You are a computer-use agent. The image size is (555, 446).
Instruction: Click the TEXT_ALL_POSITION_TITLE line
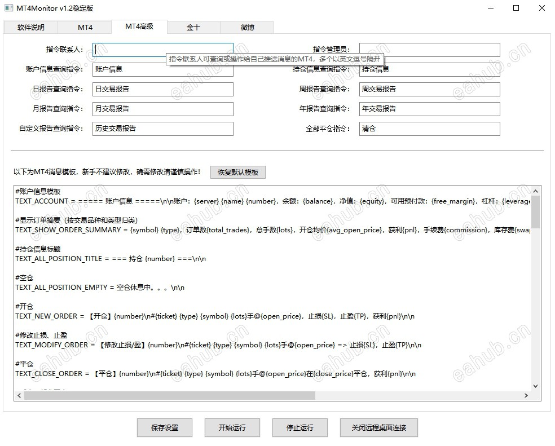click(x=111, y=259)
